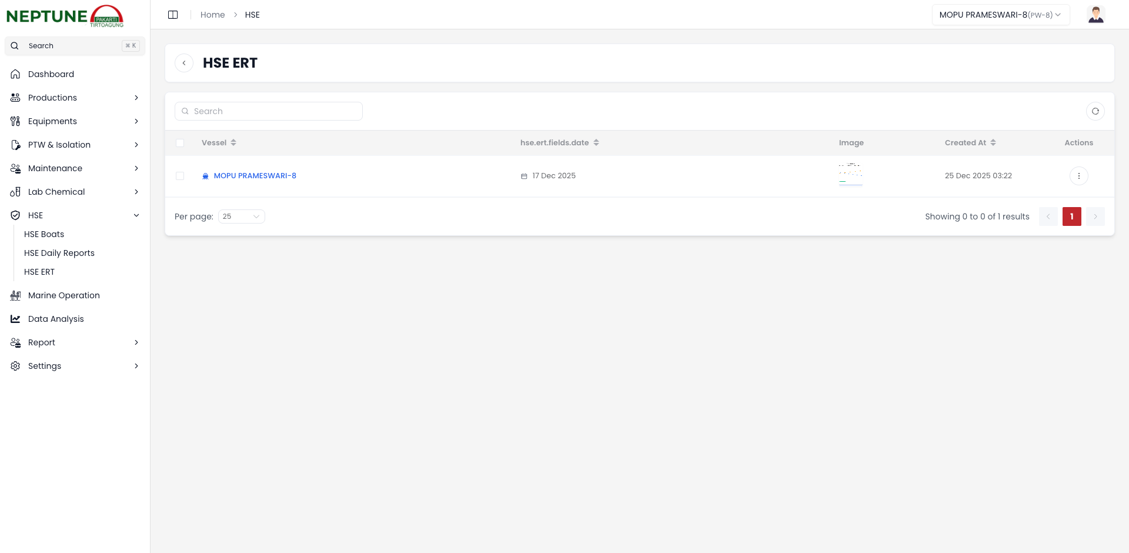Click the table Search input field

(269, 111)
